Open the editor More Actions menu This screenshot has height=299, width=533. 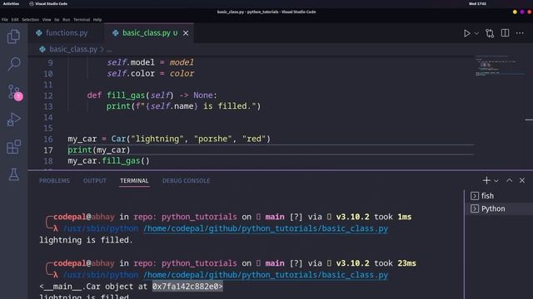pyautogui.click(x=520, y=33)
